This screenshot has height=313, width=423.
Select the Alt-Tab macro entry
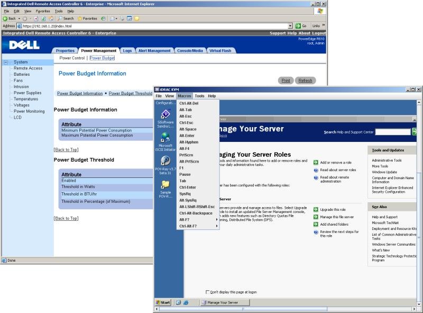click(198, 110)
